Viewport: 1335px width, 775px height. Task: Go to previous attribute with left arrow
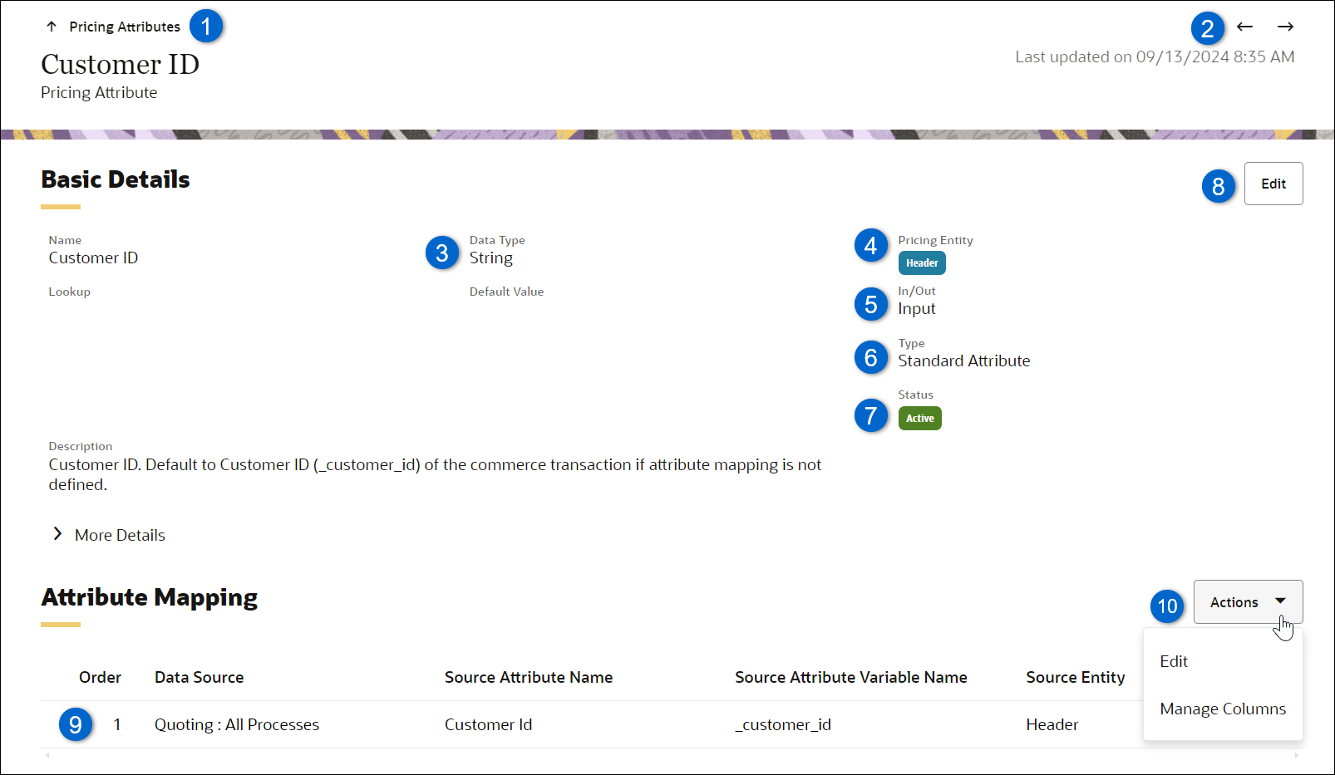[1244, 27]
